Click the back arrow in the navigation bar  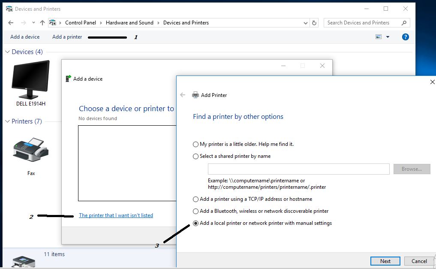click(10, 22)
